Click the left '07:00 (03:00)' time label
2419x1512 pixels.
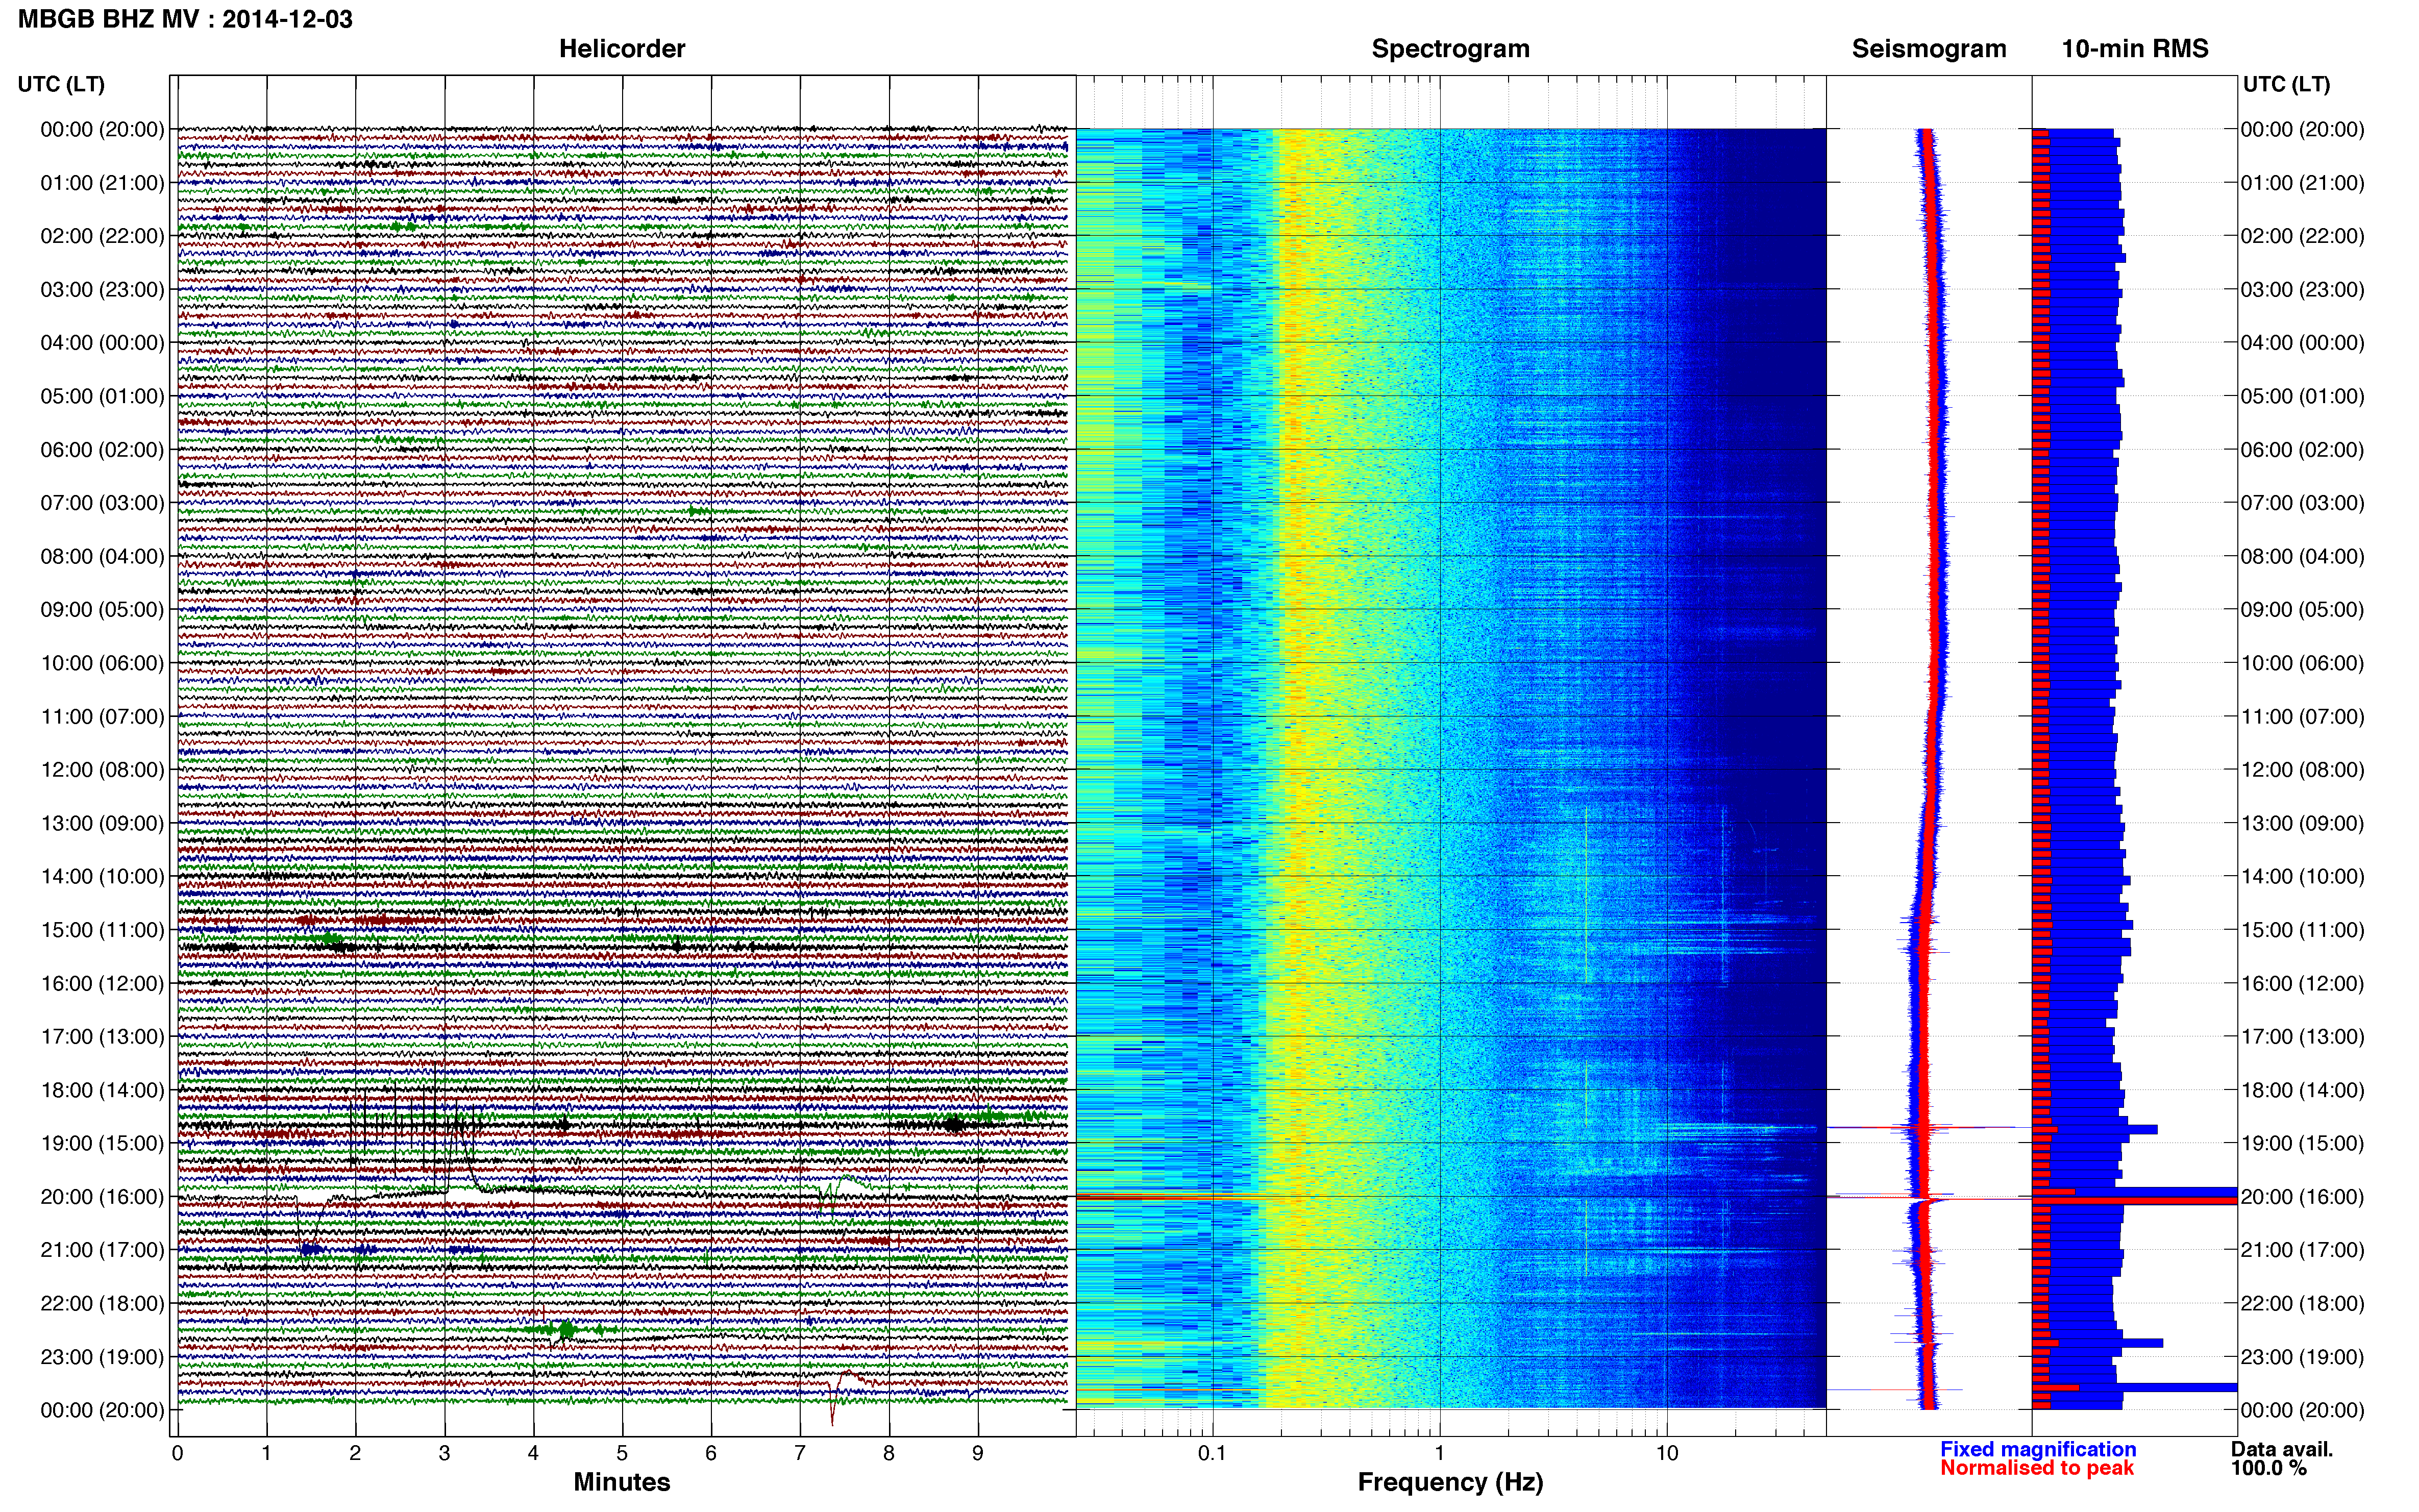click(102, 503)
